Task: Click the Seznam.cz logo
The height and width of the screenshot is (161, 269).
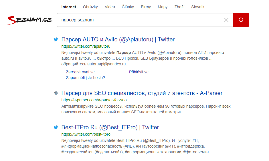Action: click(30, 20)
